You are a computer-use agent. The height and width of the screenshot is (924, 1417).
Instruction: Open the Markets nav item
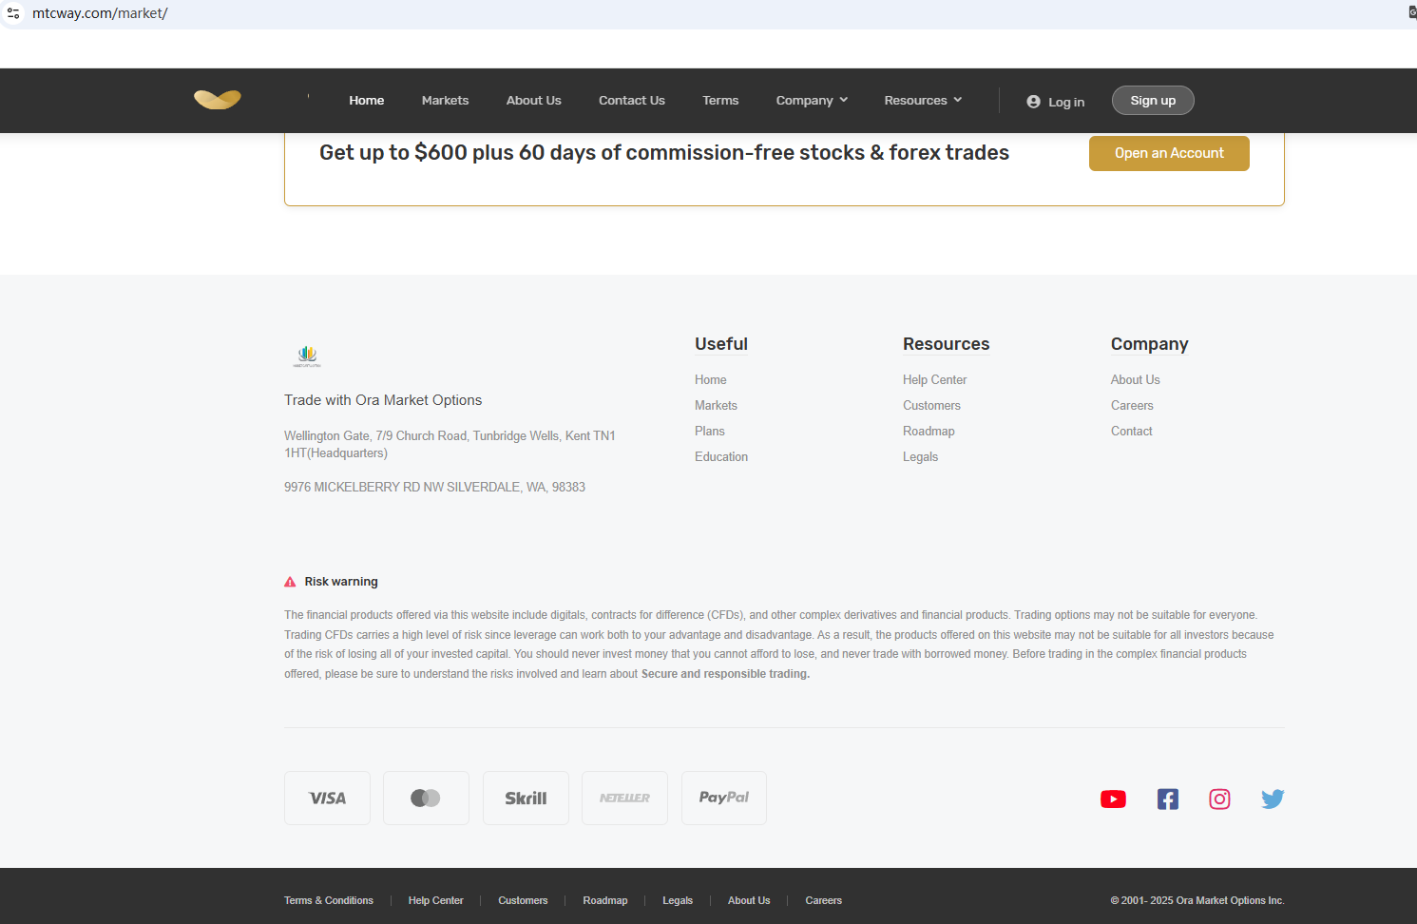445,101
